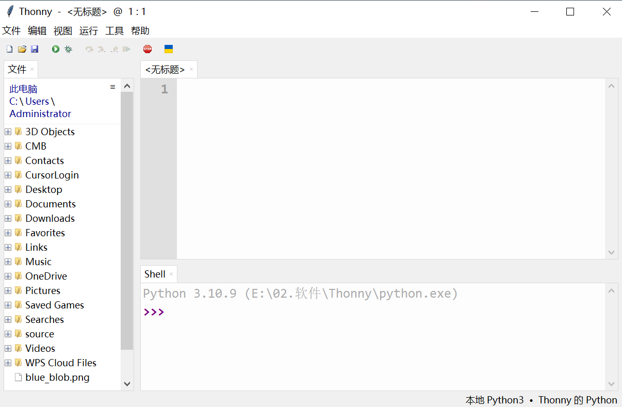Viewport: 622px width, 407px height.
Task: Expand the source folder
Action: pos(8,334)
